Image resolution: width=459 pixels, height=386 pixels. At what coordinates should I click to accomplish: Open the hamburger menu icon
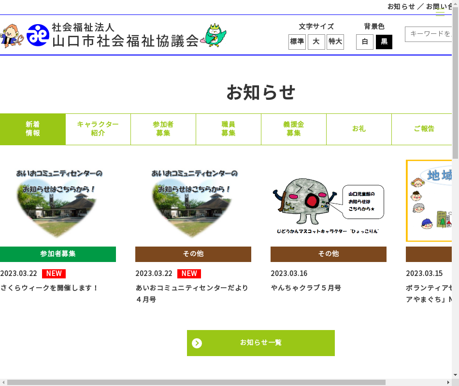[440, 12]
